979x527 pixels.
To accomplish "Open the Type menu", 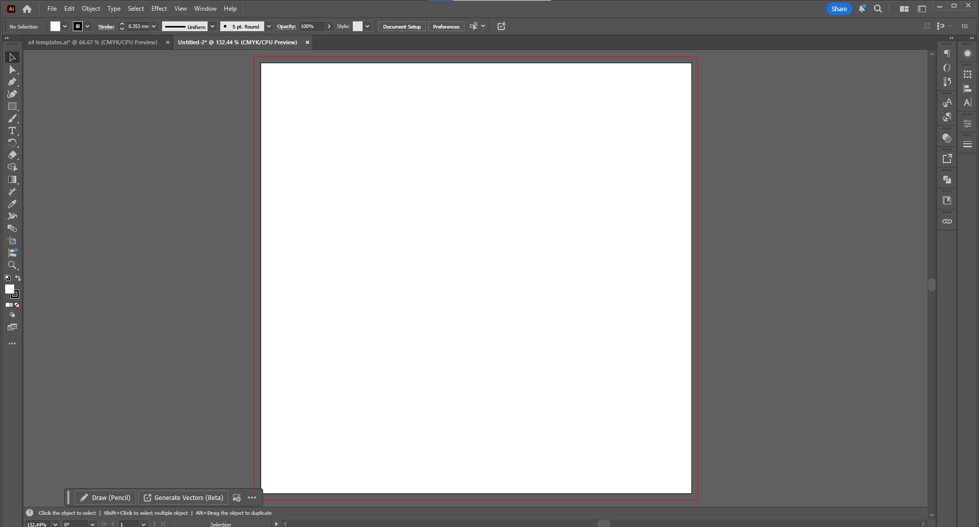I will pyautogui.click(x=114, y=9).
